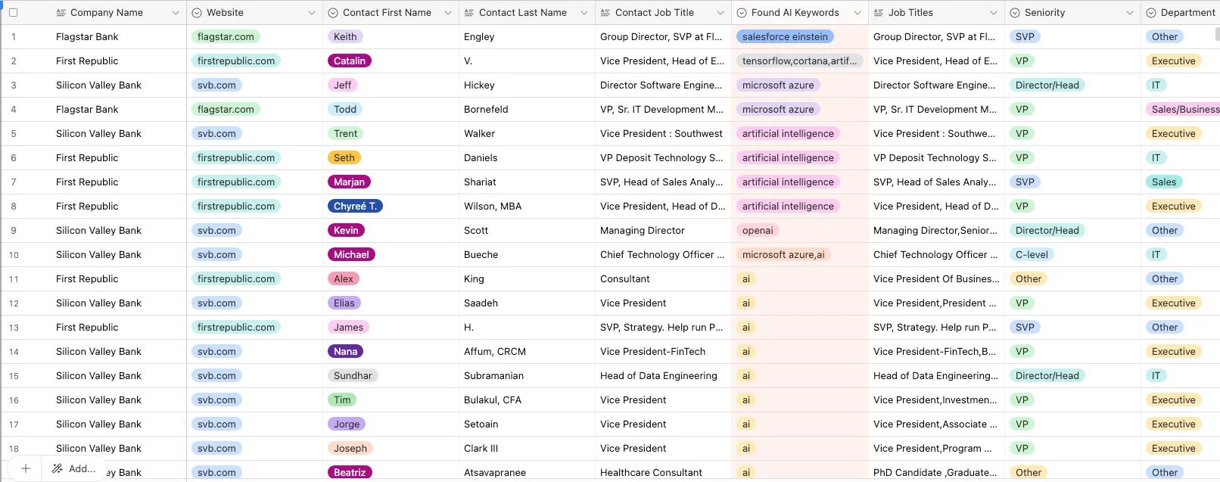Click the 'Sales/Business' department tag
Viewport: 1220px width, 482px height.
click(x=1183, y=109)
